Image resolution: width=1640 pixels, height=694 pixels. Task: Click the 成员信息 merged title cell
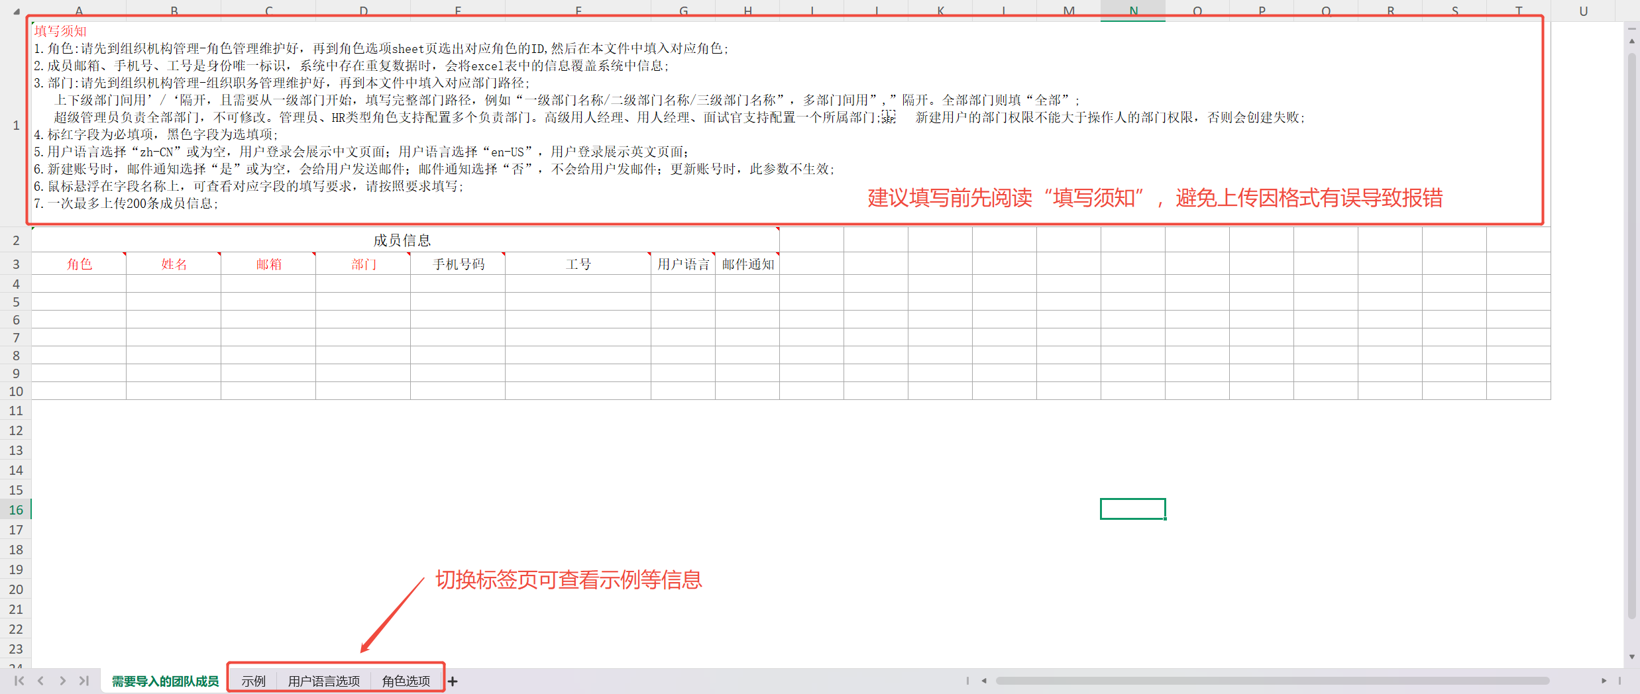(x=402, y=240)
